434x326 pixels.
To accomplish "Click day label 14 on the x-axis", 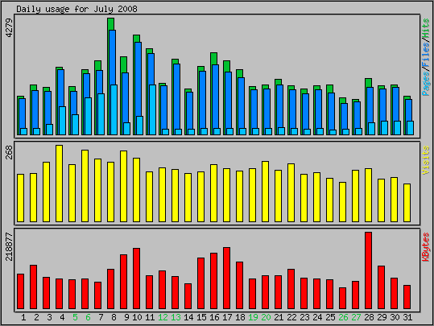I will 188,317.
